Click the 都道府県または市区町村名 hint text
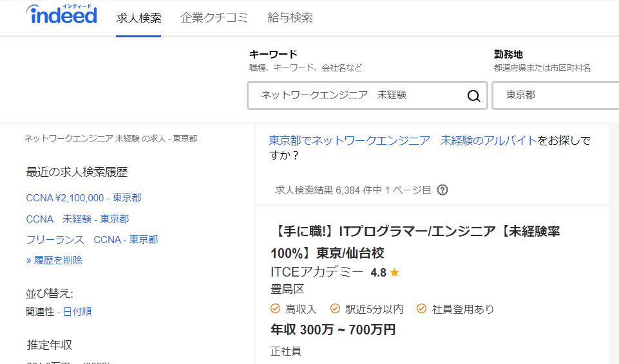 [542, 68]
